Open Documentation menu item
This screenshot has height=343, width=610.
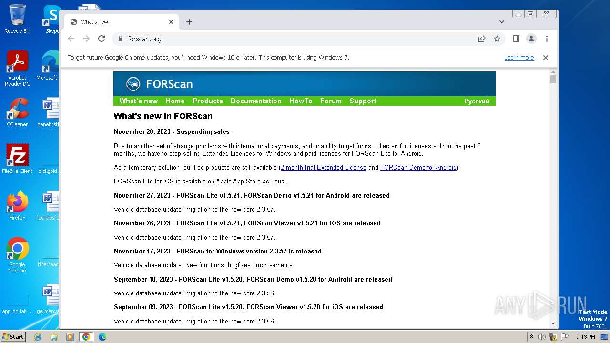click(x=256, y=101)
